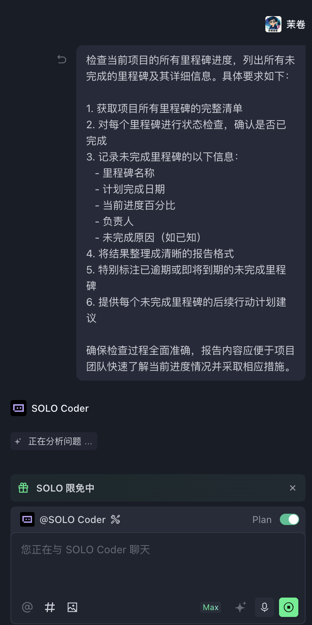Click the sparkle prompt-optimize icon
Viewport: 312px width, 625px height.
(x=240, y=607)
